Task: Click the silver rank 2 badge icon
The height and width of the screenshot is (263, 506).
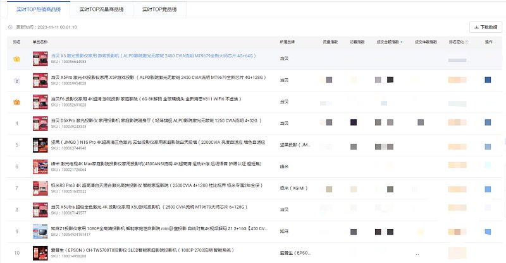Action: click(17, 81)
